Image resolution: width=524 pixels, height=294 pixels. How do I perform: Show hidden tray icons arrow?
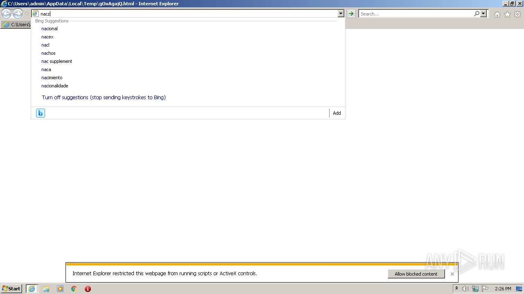coord(456,289)
